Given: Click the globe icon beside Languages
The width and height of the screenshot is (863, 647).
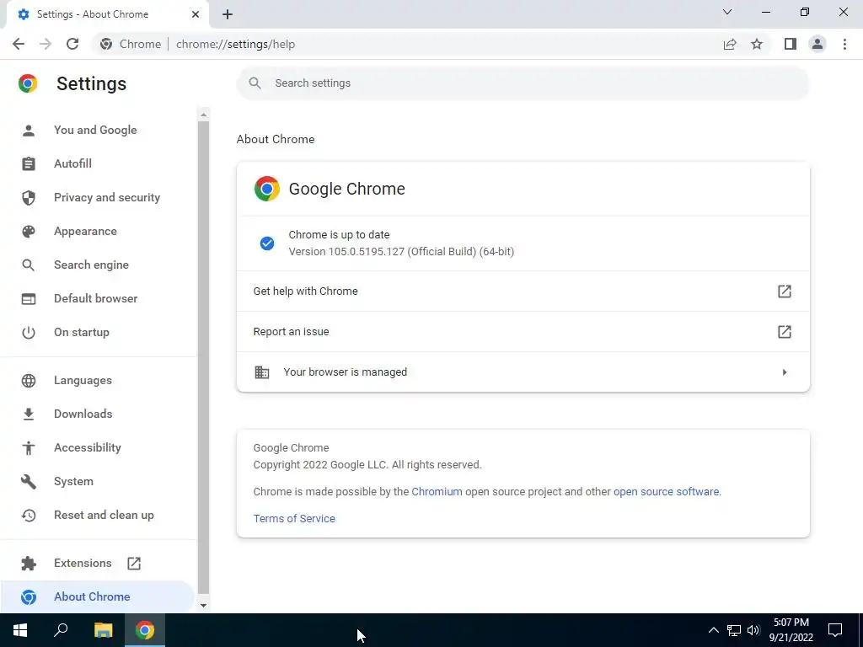Looking at the screenshot, I should click(29, 380).
